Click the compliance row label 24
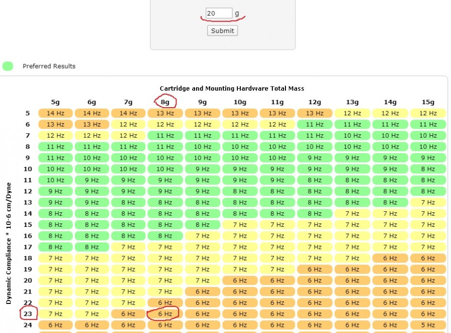This screenshot has height=333, width=451. pos(28,325)
